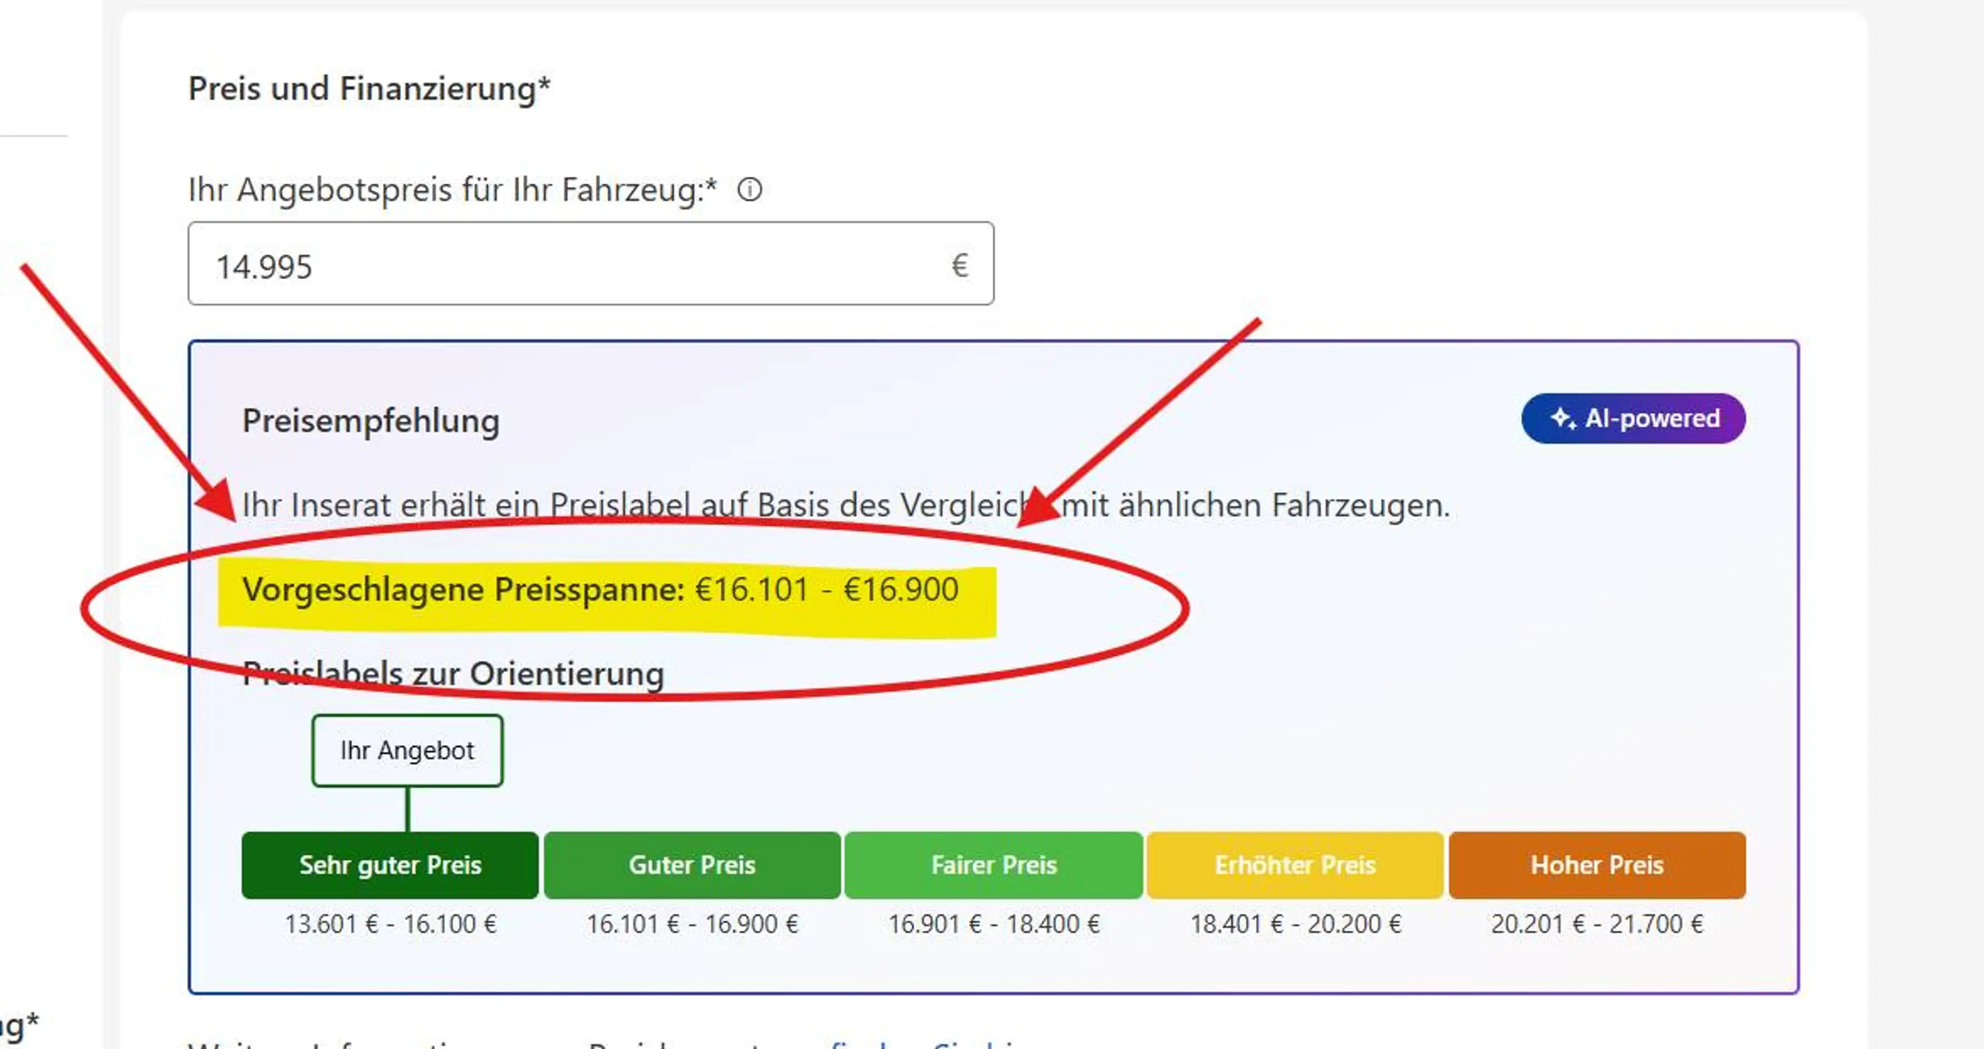1984x1049 pixels.
Task: Click the AI-powered badge
Action: pyautogui.click(x=1633, y=419)
